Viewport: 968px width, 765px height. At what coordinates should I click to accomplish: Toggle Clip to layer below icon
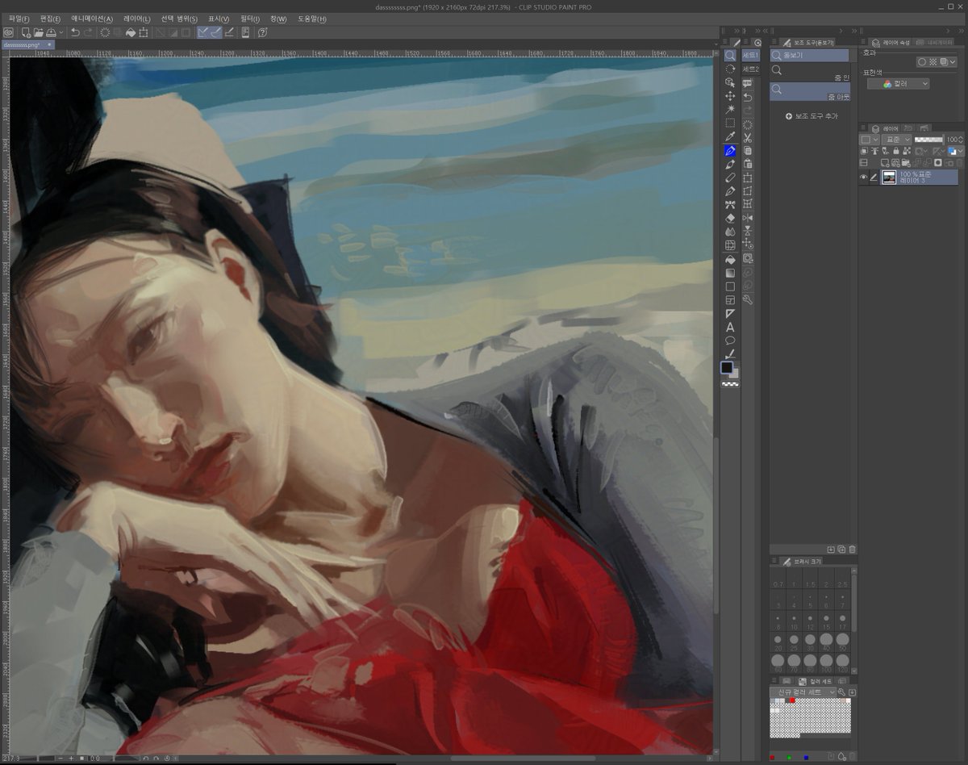coord(864,151)
